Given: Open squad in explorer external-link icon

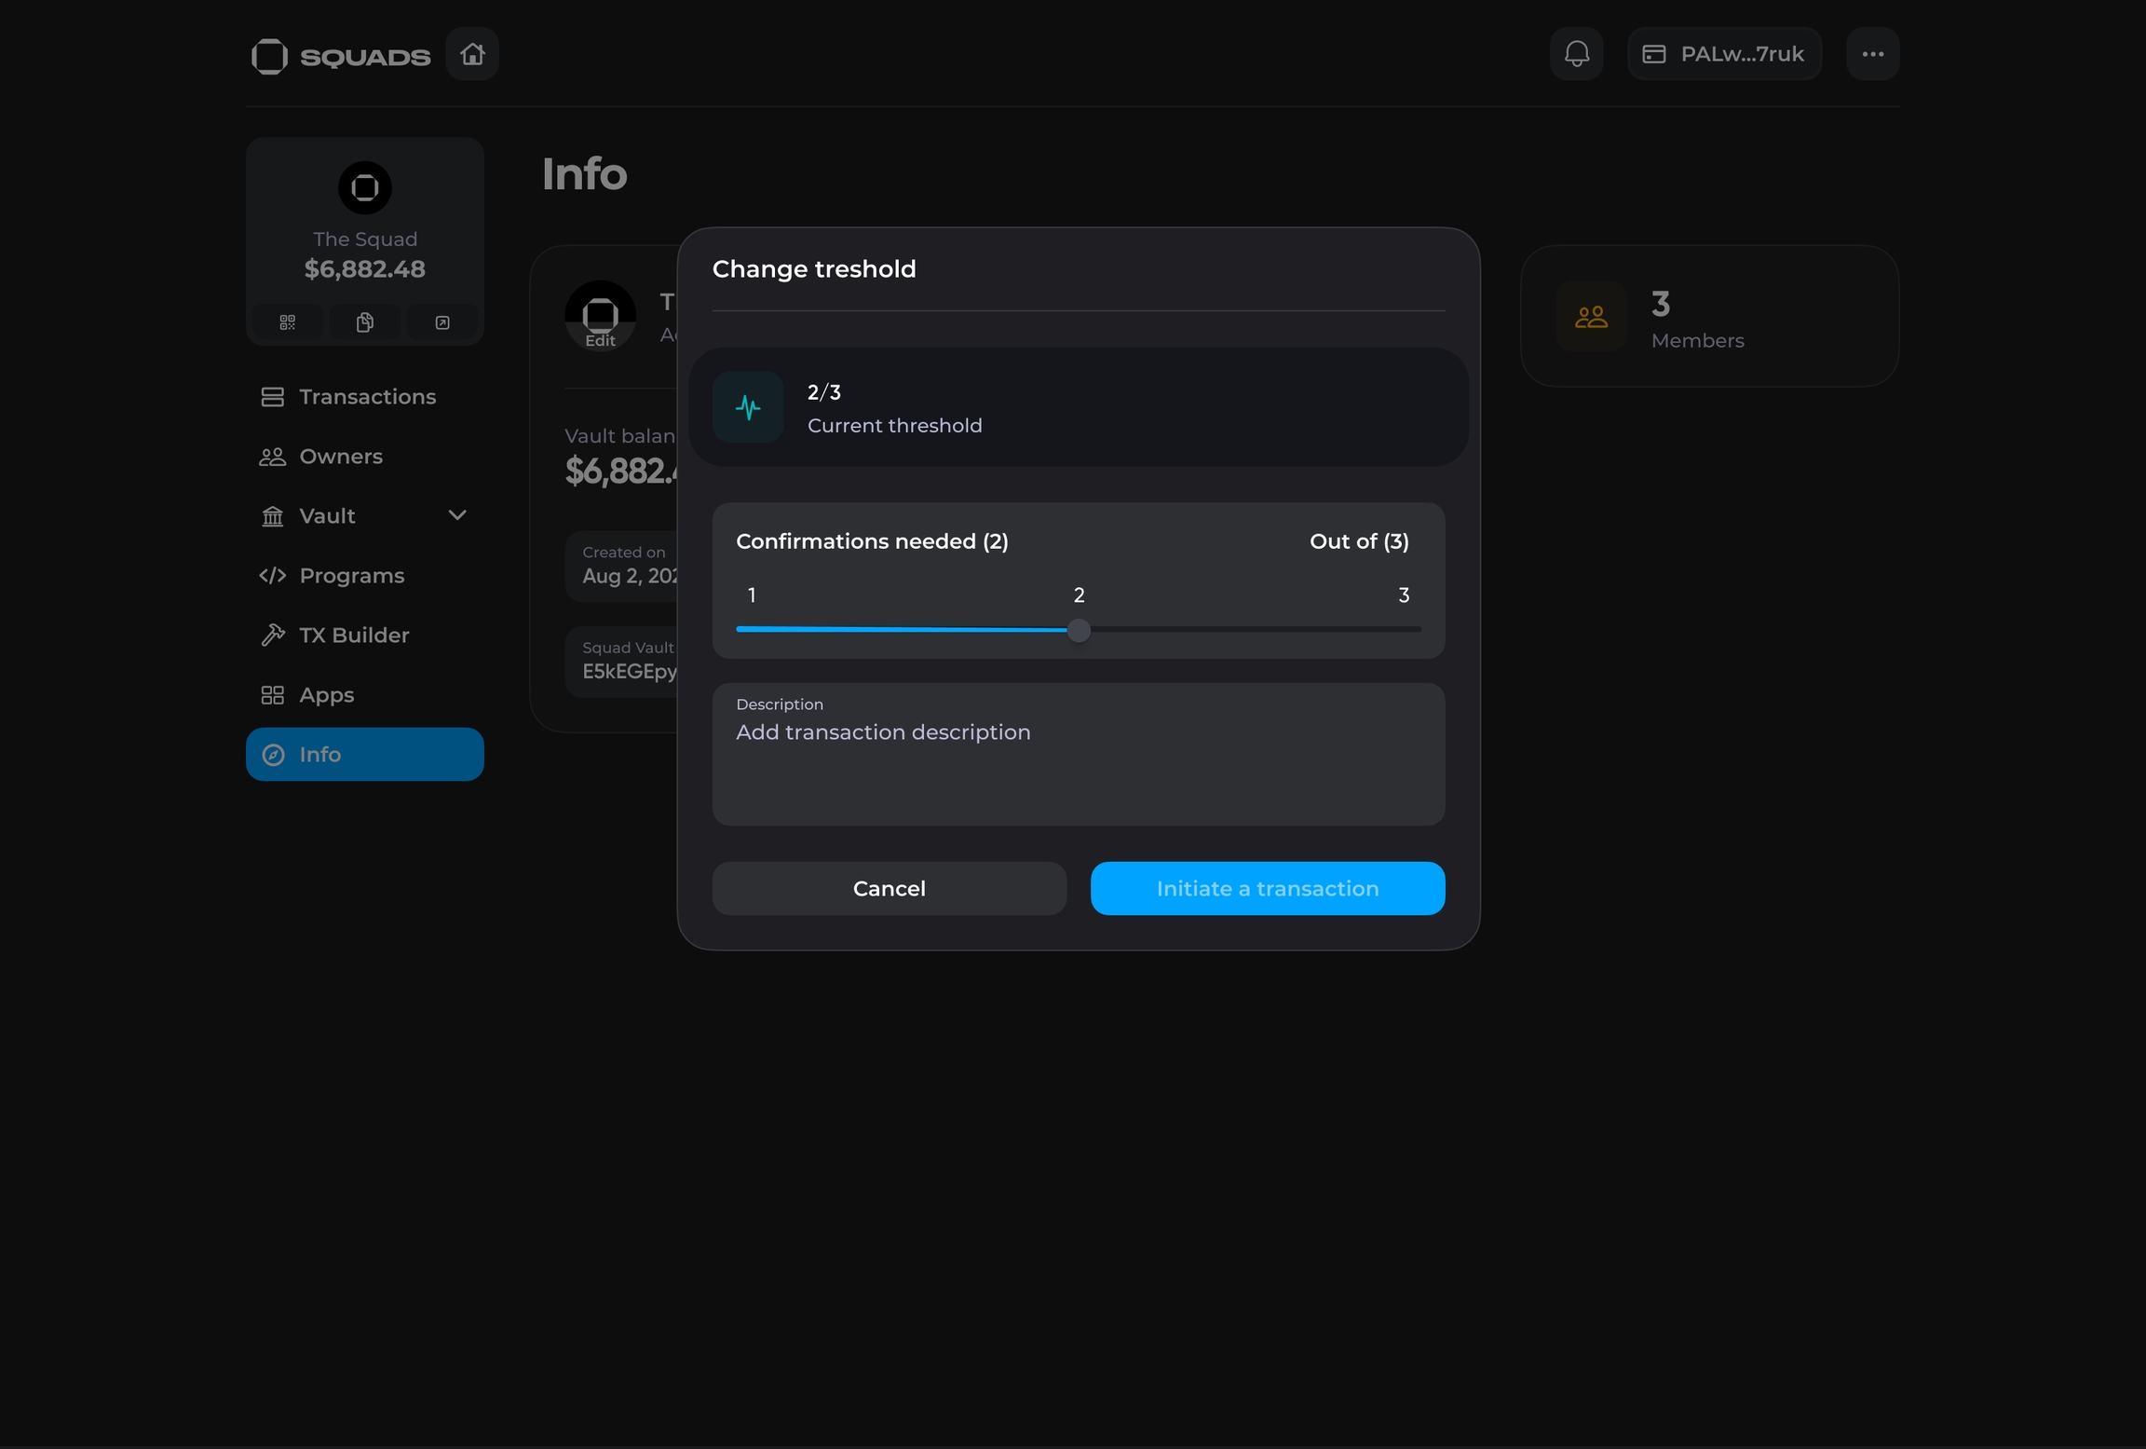Looking at the screenshot, I should pyautogui.click(x=442, y=322).
